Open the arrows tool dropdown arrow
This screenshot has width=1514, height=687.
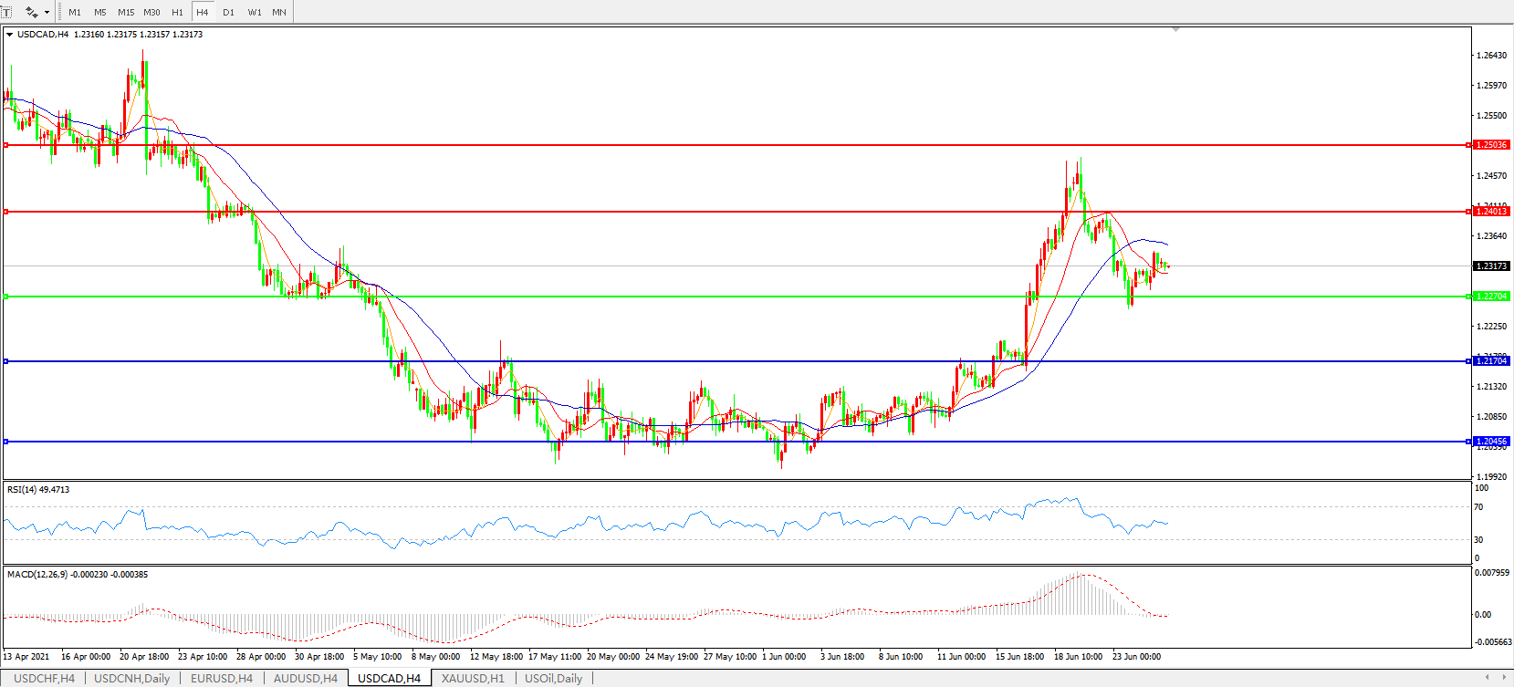click(47, 13)
